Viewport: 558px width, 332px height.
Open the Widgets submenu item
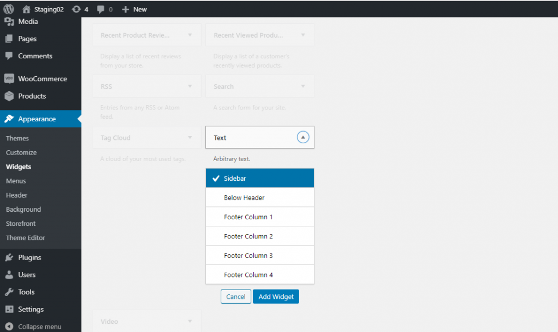pyautogui.click(x=19, y=167)
